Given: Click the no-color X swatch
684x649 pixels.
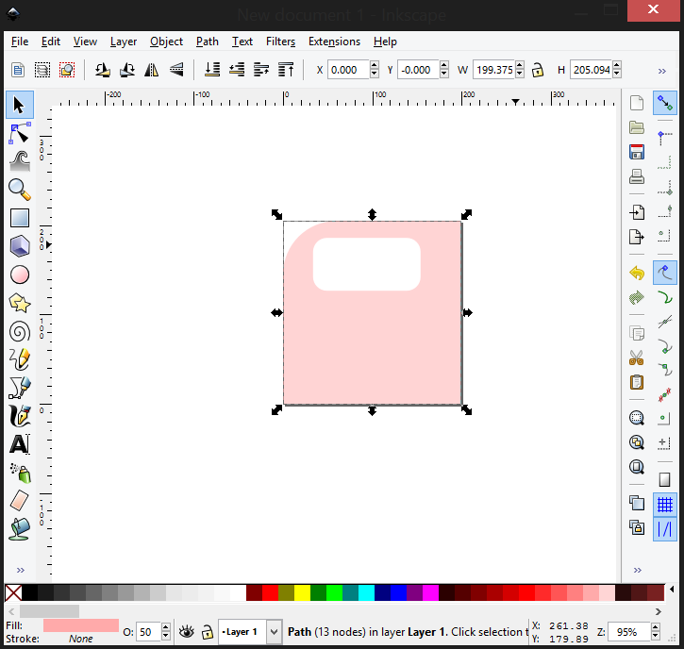Looking at the screenshot, I should (13, 593).
